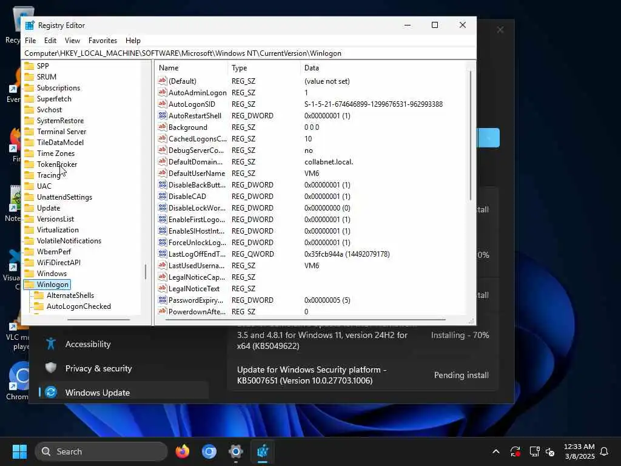Click the Update folder icon

pyautogui.click(x=29, y=208)
